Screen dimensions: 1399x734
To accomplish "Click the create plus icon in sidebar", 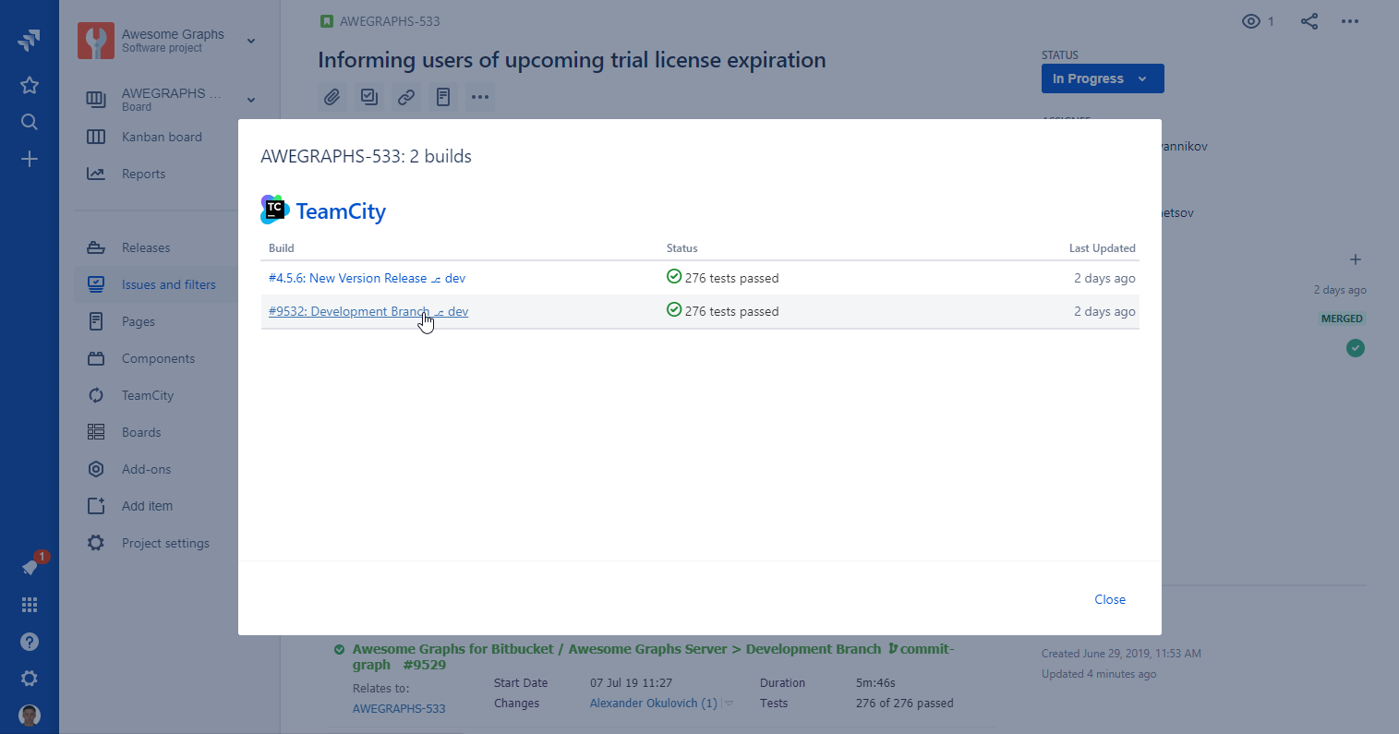I will pyautogui.click(x=30, y=160).
